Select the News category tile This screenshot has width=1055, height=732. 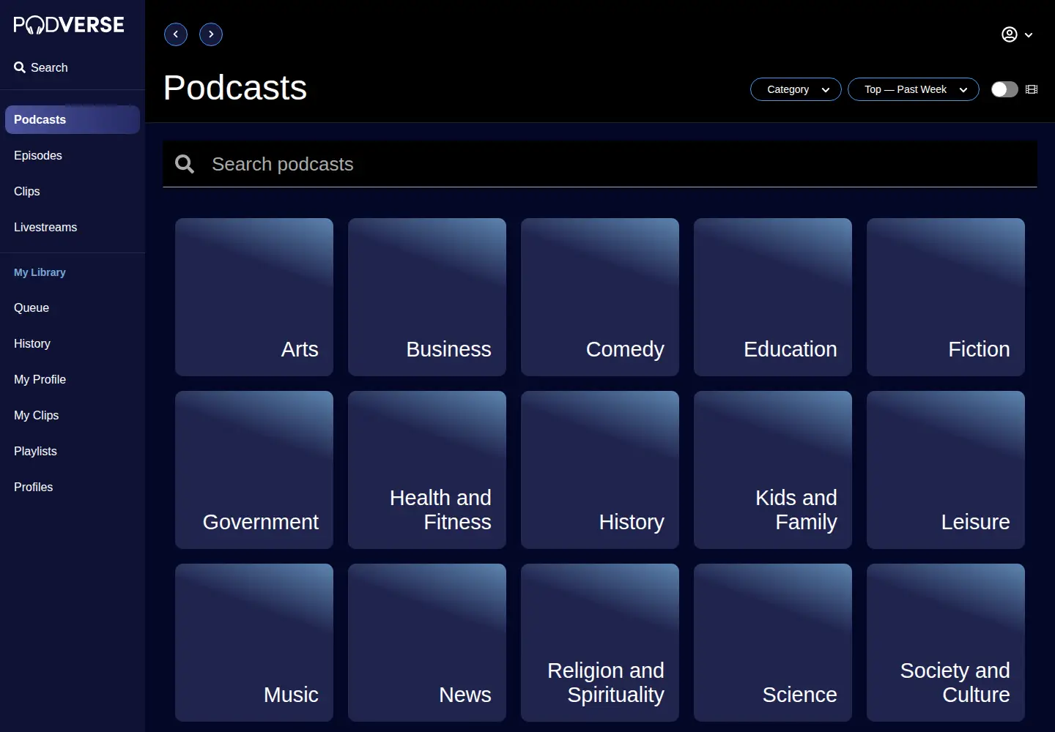[x=427, y=643]
